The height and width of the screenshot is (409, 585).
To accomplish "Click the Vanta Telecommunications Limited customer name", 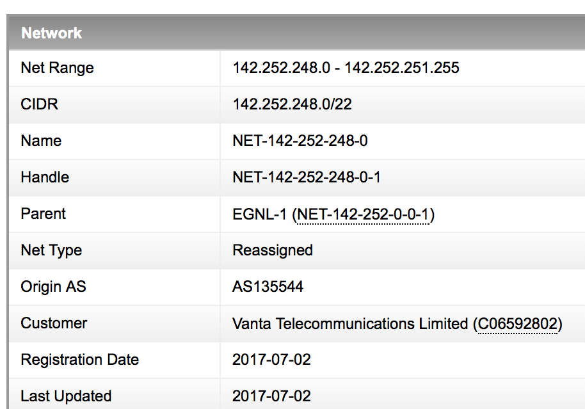I will 350,323.
